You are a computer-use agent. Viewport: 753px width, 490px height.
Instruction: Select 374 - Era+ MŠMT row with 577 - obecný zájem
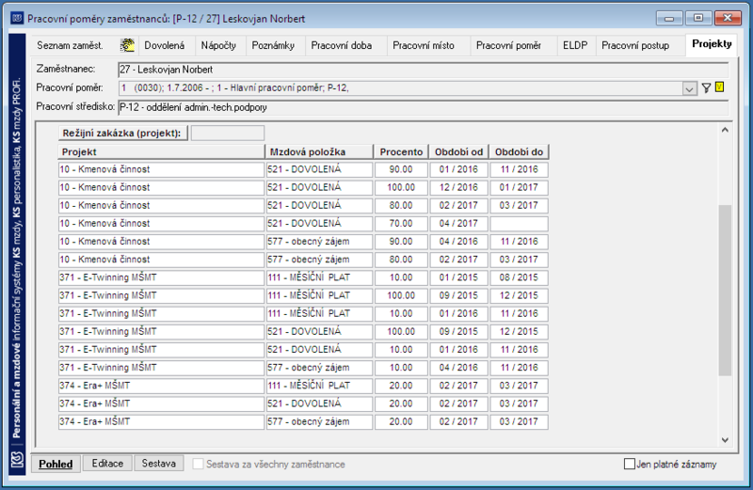coord(303,422)
